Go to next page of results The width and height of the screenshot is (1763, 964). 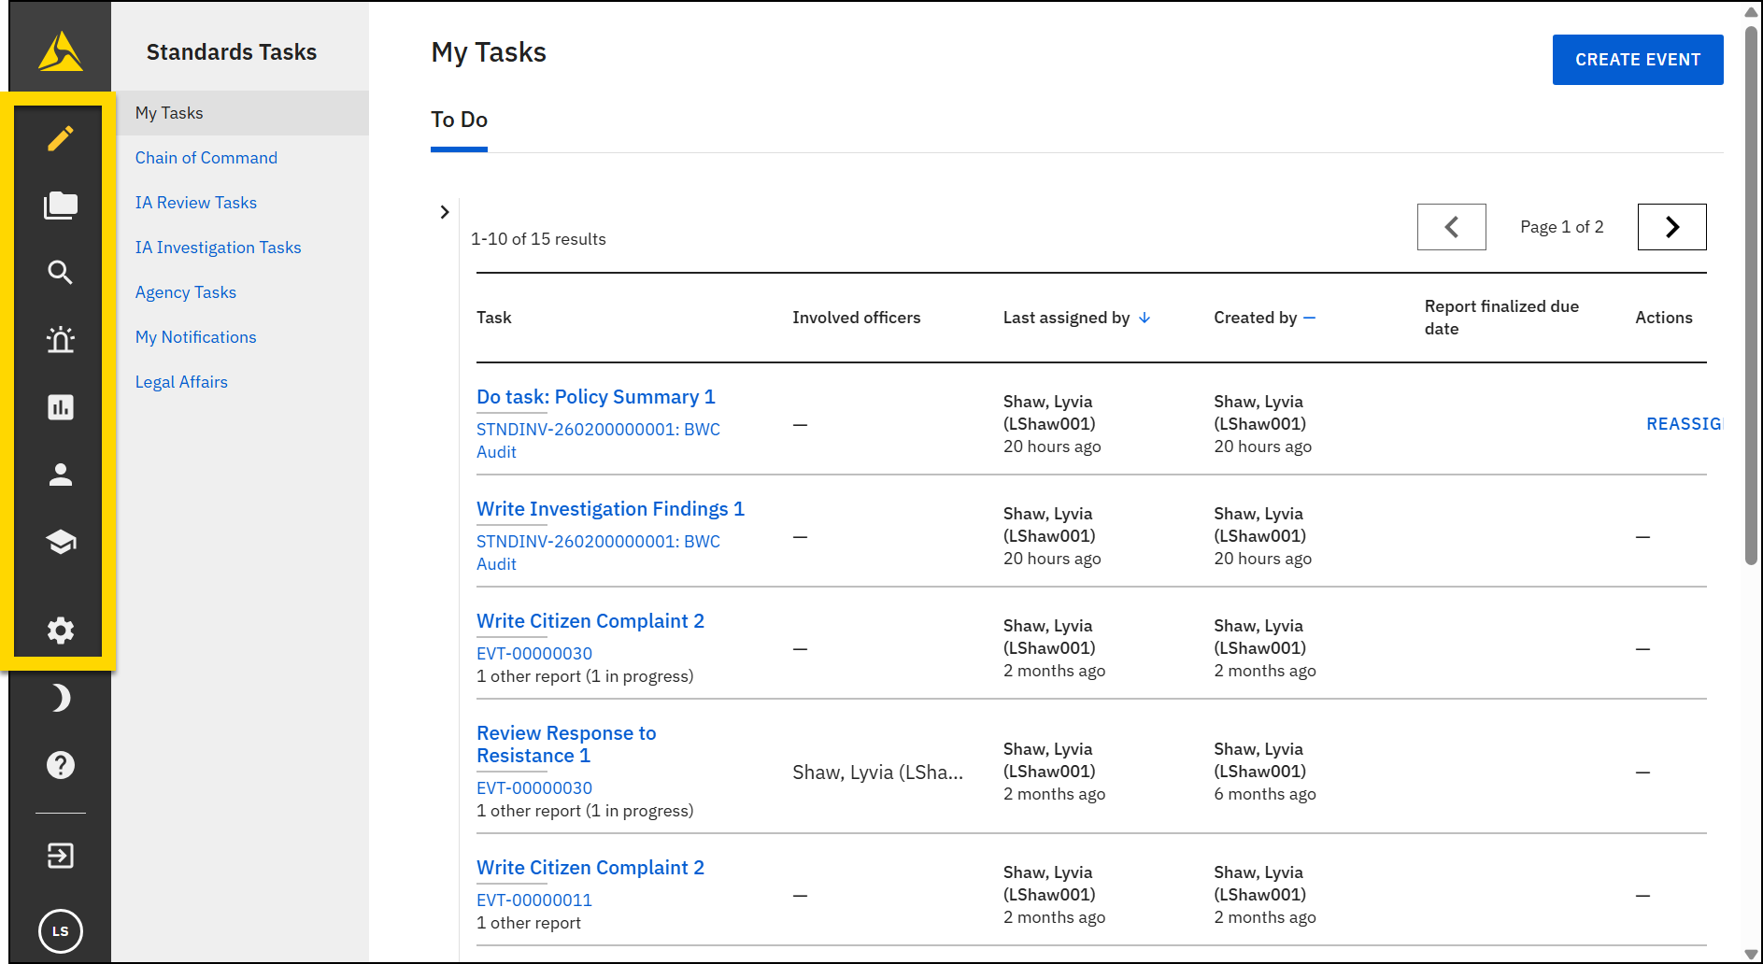tap(1671, 227)
